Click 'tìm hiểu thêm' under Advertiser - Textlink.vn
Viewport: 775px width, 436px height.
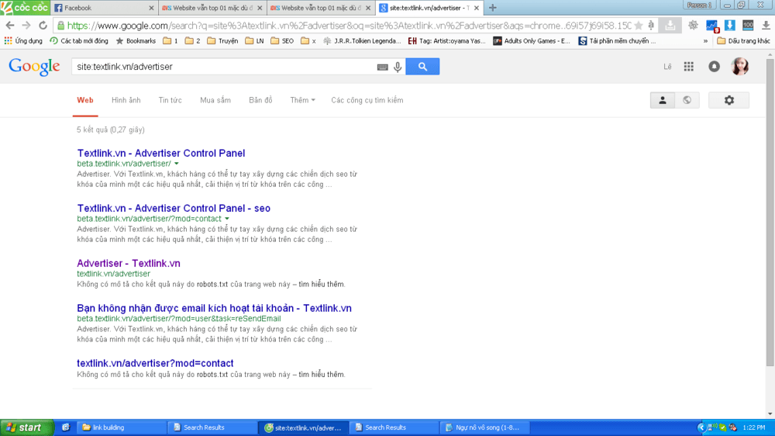click(x=322, y=285)
